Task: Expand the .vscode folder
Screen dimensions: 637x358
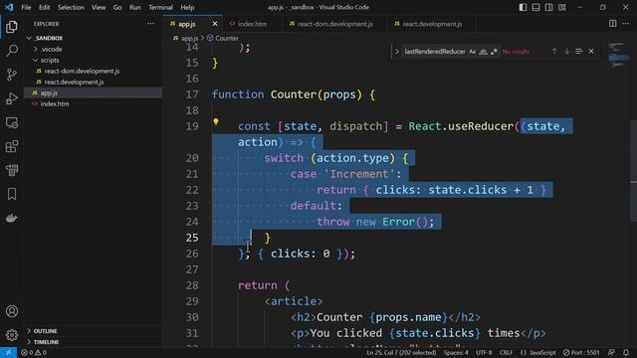Action: [36, 49]
